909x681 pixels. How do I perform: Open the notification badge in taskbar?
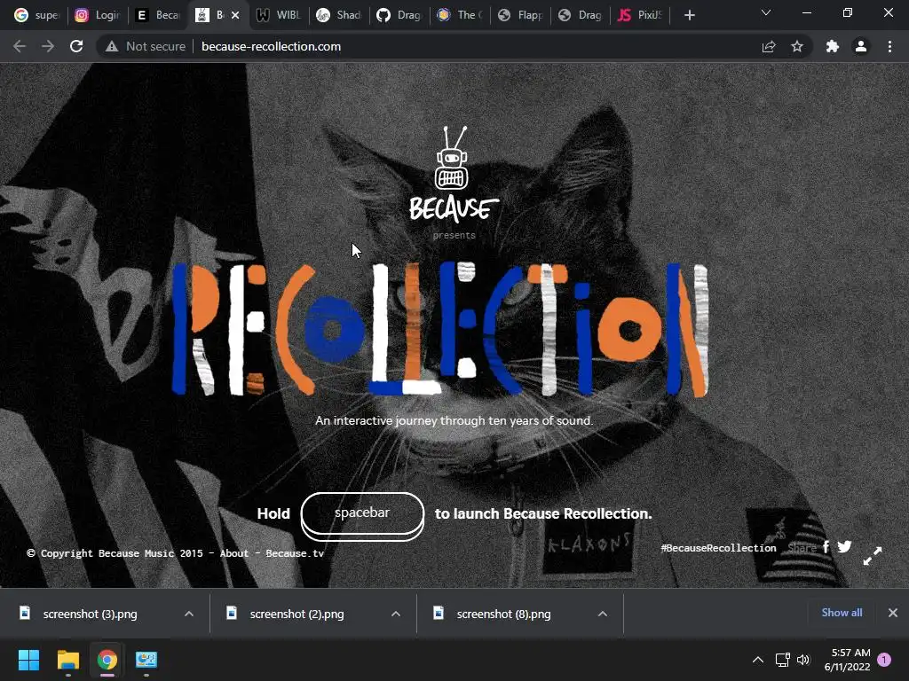tap(884, 660)
